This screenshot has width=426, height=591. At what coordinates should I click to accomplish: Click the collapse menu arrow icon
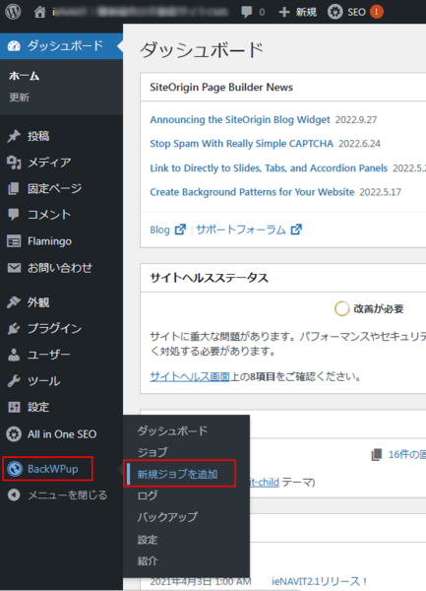coord(14,494)
